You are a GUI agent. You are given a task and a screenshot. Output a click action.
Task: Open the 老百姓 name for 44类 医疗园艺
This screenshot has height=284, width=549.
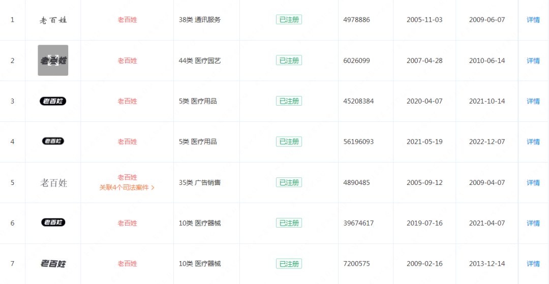(x=127, y=60)
